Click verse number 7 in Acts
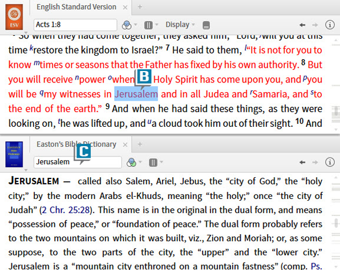The height and width of the screenshot is (270, 340). click(x=168, y=48)
